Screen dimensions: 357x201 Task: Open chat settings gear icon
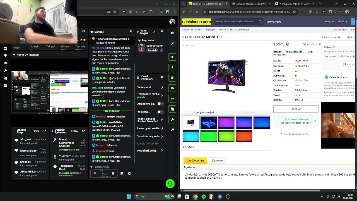[x=129, y=174]
